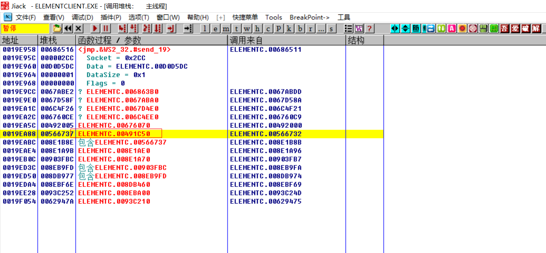Open file with the folder toolbar icon
Screen dimensions: 546x253
pos(57,28)
